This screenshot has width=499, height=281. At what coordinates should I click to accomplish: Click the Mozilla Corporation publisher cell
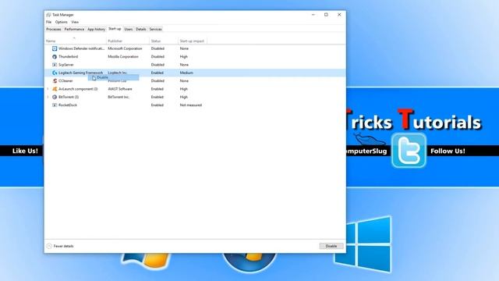coord(123,57)
